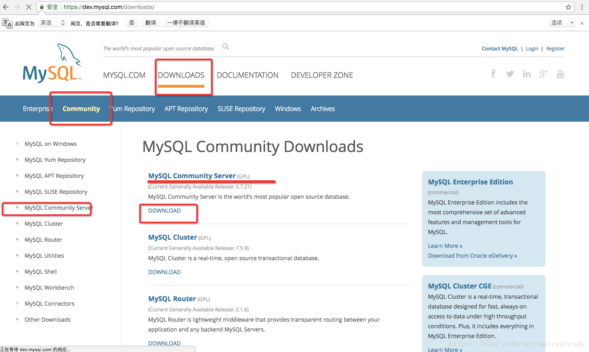The width and height of the screenshot is (589, 352).
Task: Click the MySQL dolphin logo
Action: point(52,63)
